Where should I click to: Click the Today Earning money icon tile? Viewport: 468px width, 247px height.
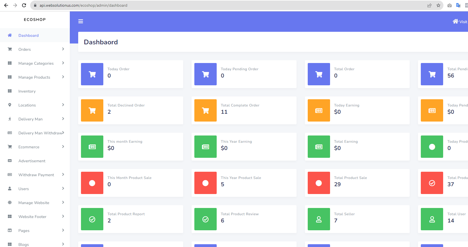pos(319,110)
